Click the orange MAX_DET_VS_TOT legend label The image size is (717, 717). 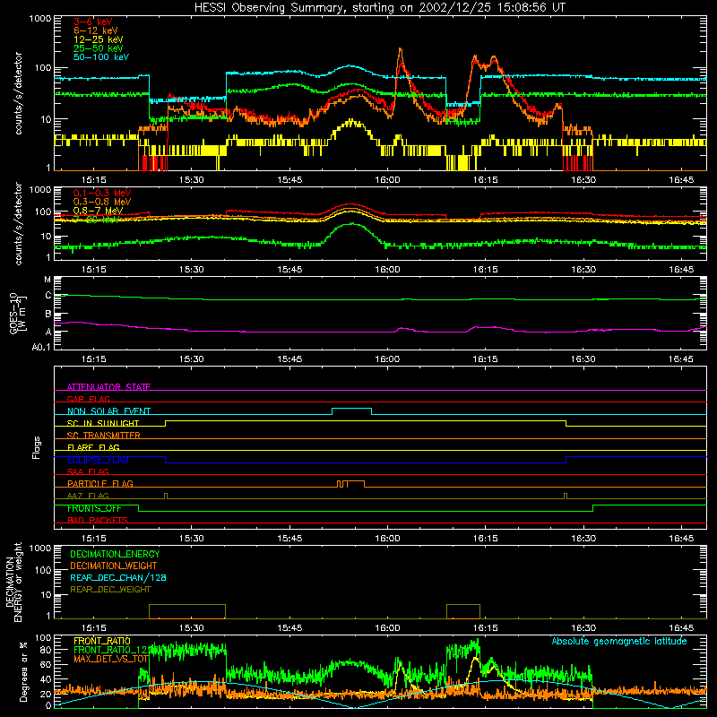111,659
